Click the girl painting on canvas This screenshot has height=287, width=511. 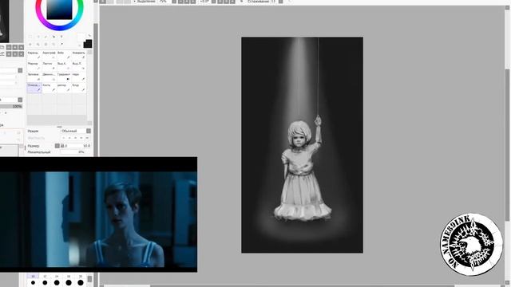click(x=302, y=145)
